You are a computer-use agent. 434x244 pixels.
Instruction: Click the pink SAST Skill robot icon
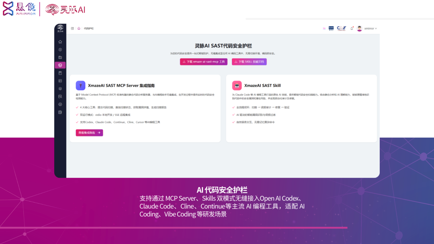click(x=237, y=85)
